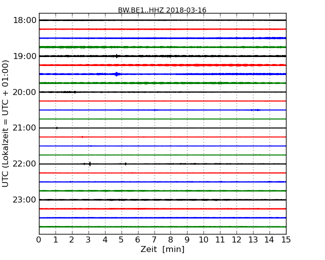Click the x-axis tick label 15
Screen dimensions: 325x260
(286, 240)
